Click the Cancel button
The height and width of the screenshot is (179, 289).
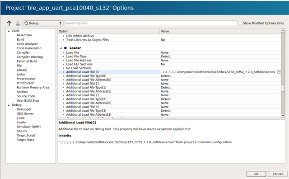(x=277, y=174)
